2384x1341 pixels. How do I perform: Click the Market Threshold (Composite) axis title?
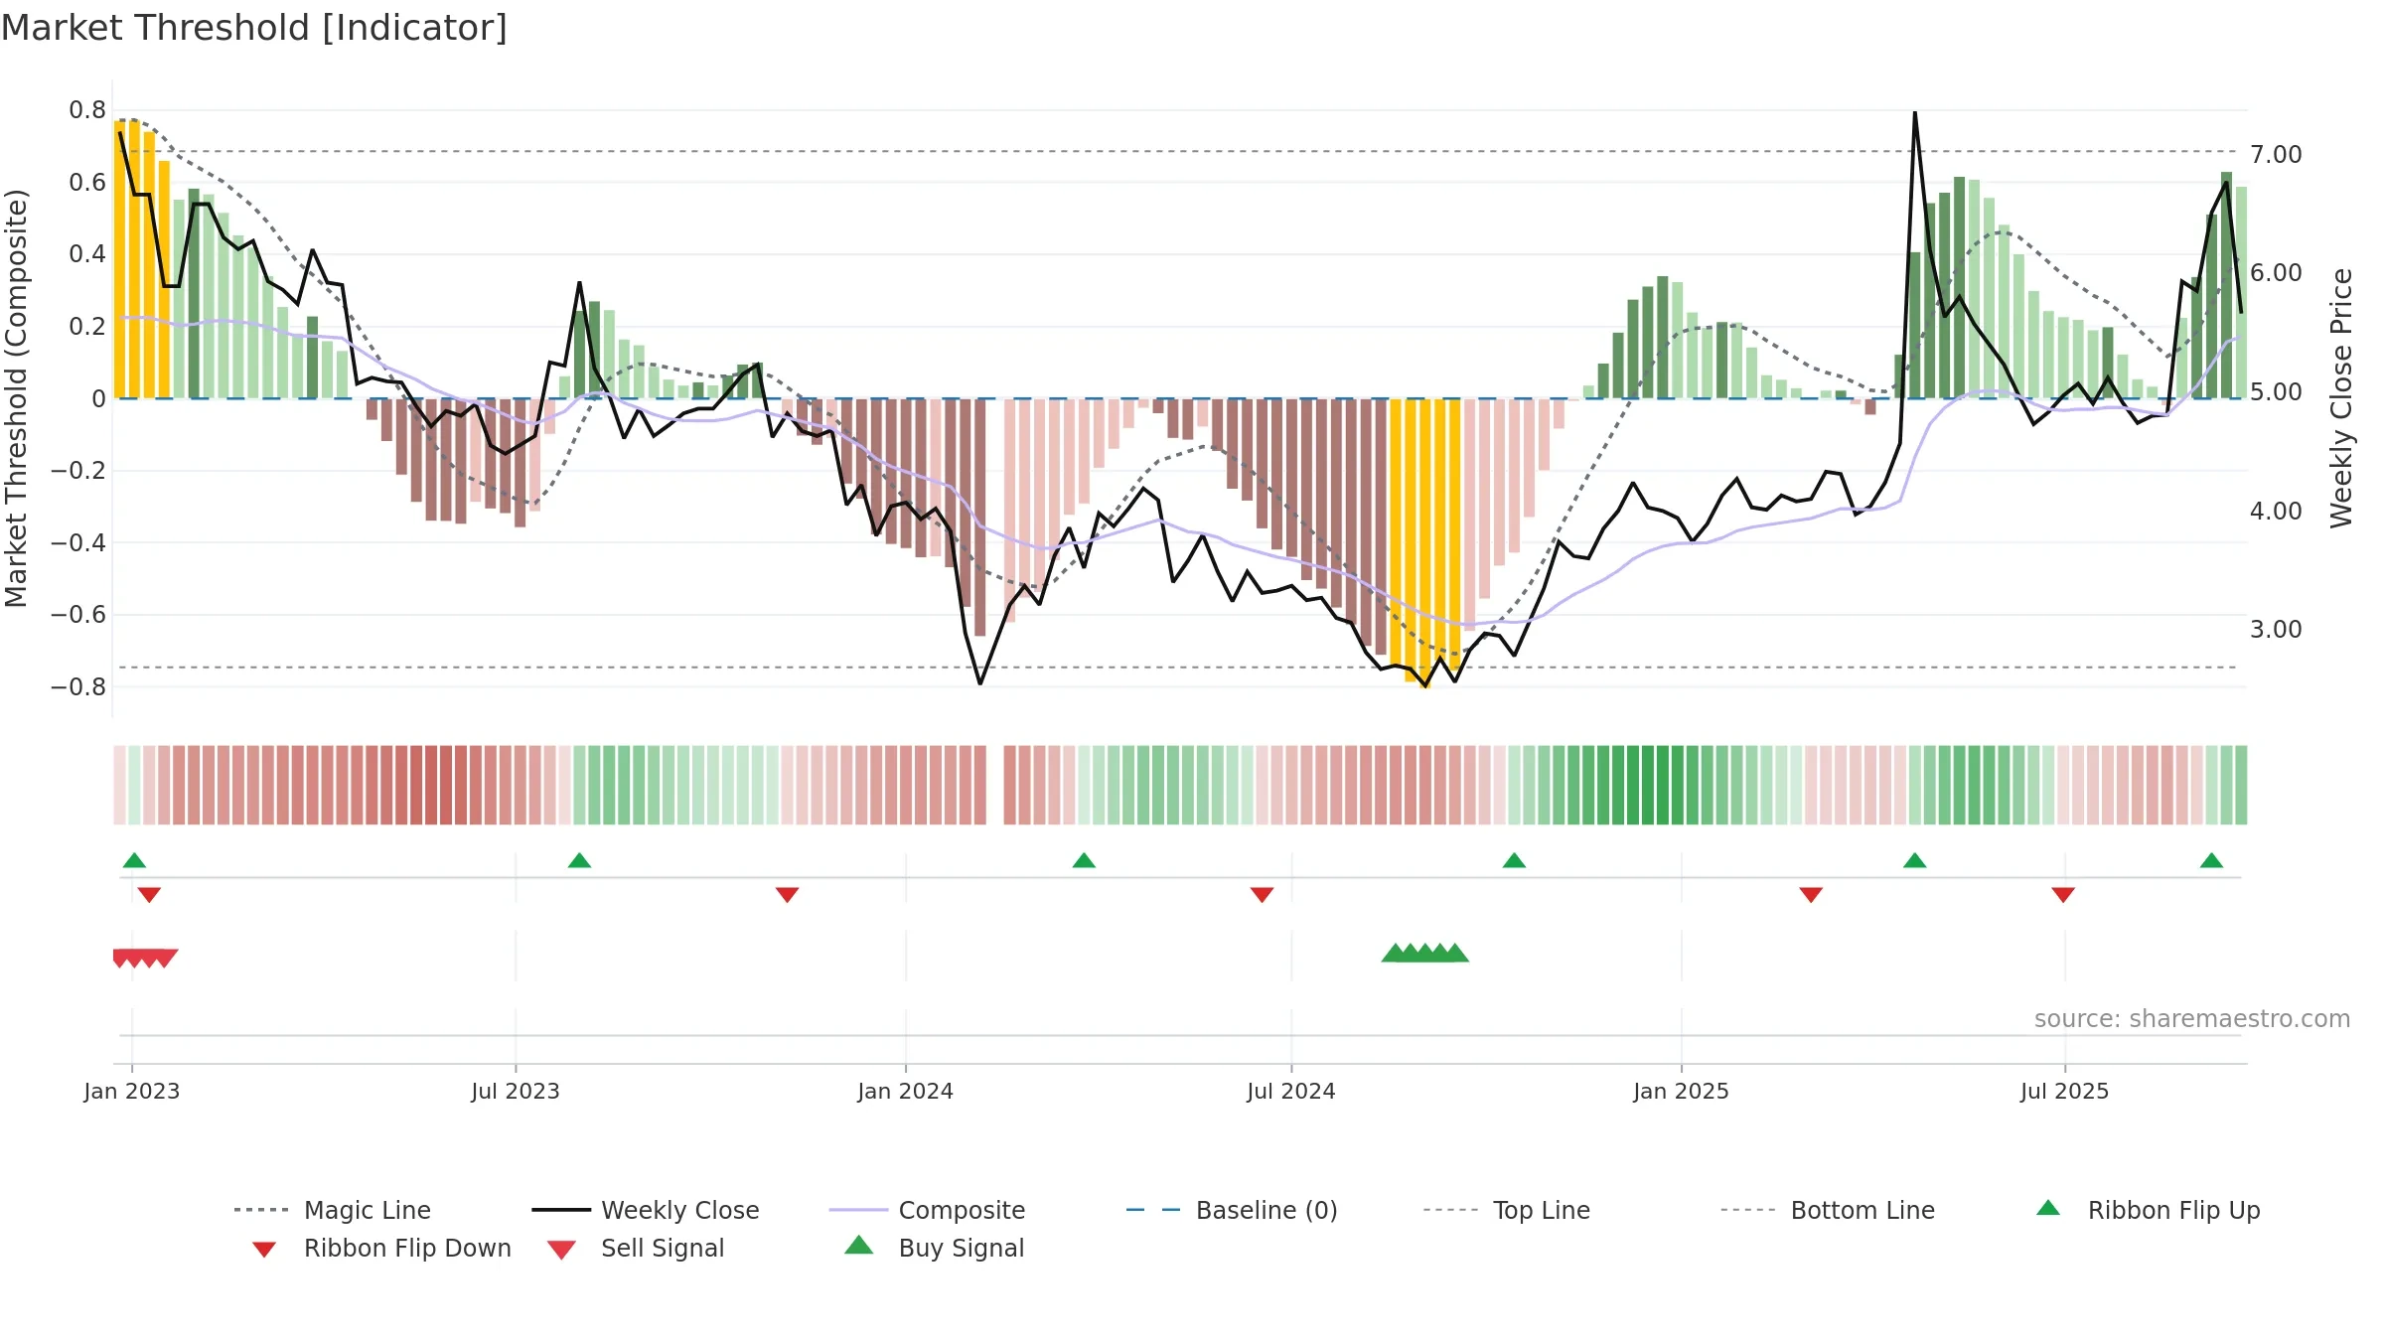point(16,398)
